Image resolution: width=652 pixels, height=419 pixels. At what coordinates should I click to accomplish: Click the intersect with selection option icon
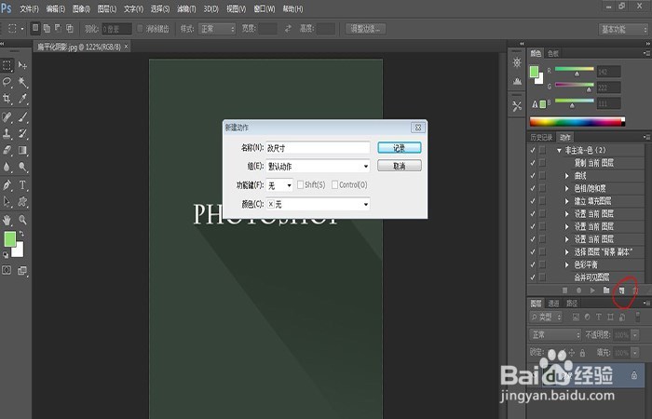[70, 28]
